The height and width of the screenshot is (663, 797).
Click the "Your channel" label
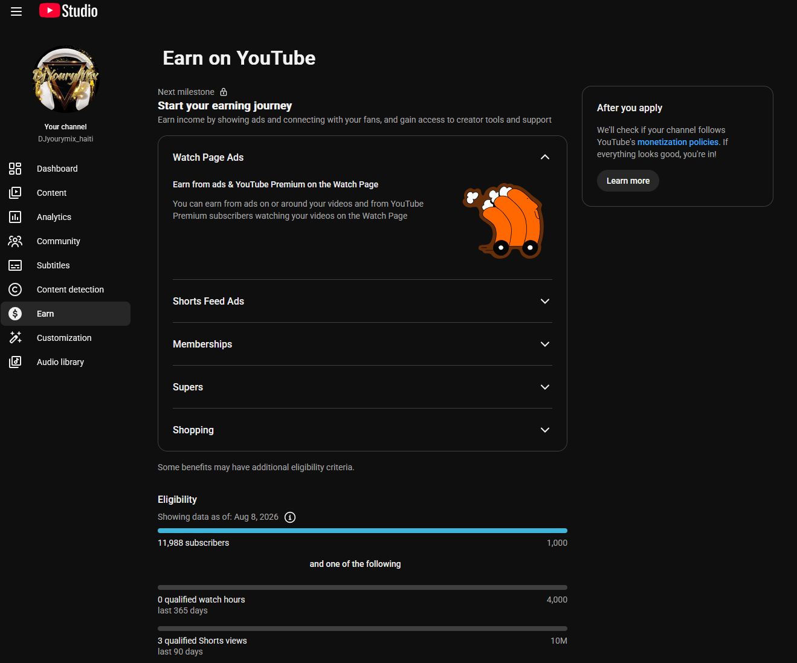click(65, 127)
